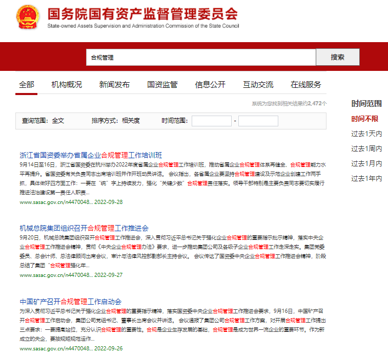388x355 pixels.
Task: Click the end date input box
Action: [258, 121]
